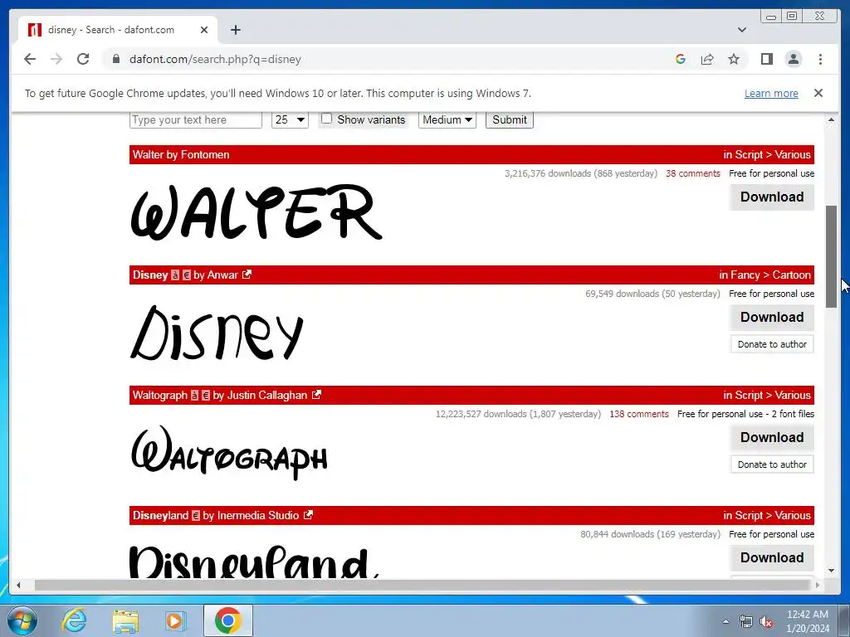This screenshot has height=637, width=850.
Task: Enable Show variants checkbox
Action: pos(326,119)
